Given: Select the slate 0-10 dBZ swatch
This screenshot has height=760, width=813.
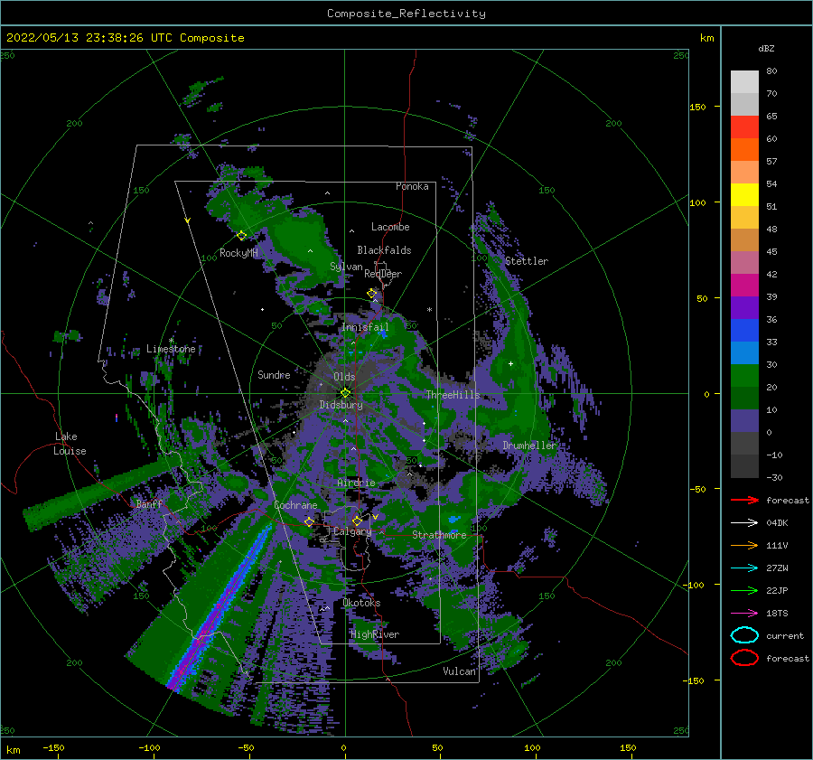Looking at the screenshot, I should (744, 421).
